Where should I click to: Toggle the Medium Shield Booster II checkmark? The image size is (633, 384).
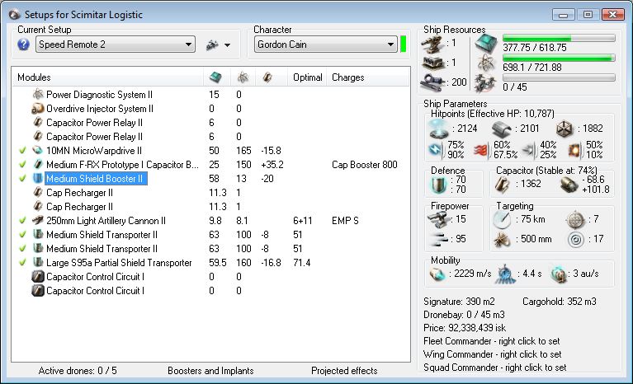tap(22, 179)
